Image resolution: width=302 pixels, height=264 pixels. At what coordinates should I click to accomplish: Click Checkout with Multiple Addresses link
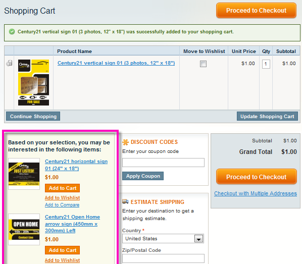(256, 193)
